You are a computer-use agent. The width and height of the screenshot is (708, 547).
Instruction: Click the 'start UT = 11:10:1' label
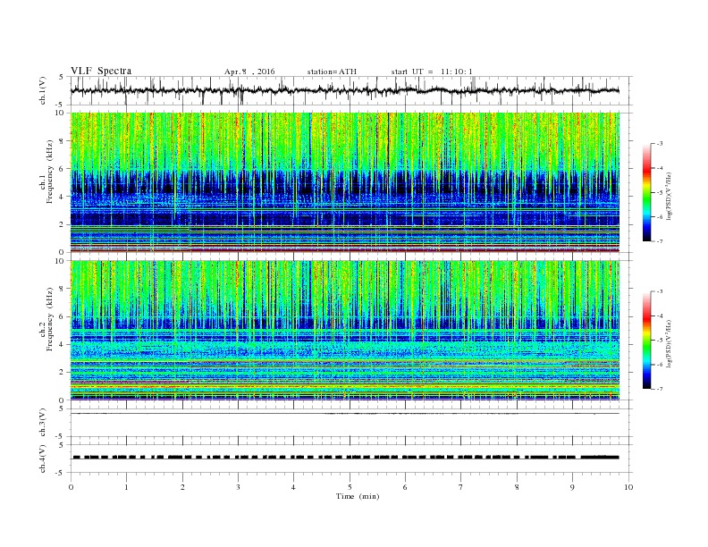point(432,72)
